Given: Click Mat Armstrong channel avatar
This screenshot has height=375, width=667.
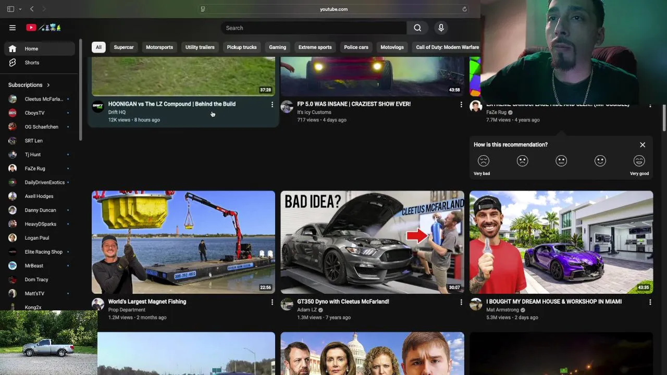Looking at the screenshot, I should click(476, 304).
